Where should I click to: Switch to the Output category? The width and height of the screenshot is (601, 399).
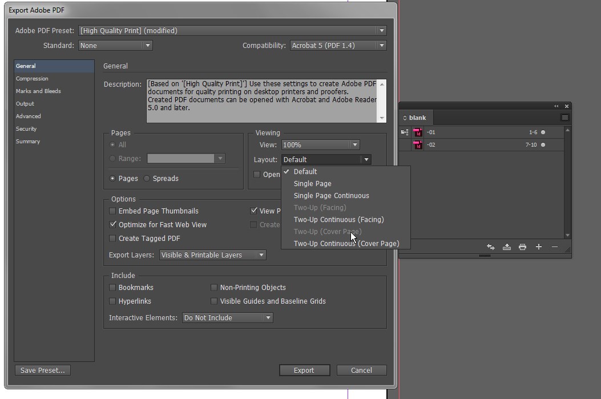(54, 104)
